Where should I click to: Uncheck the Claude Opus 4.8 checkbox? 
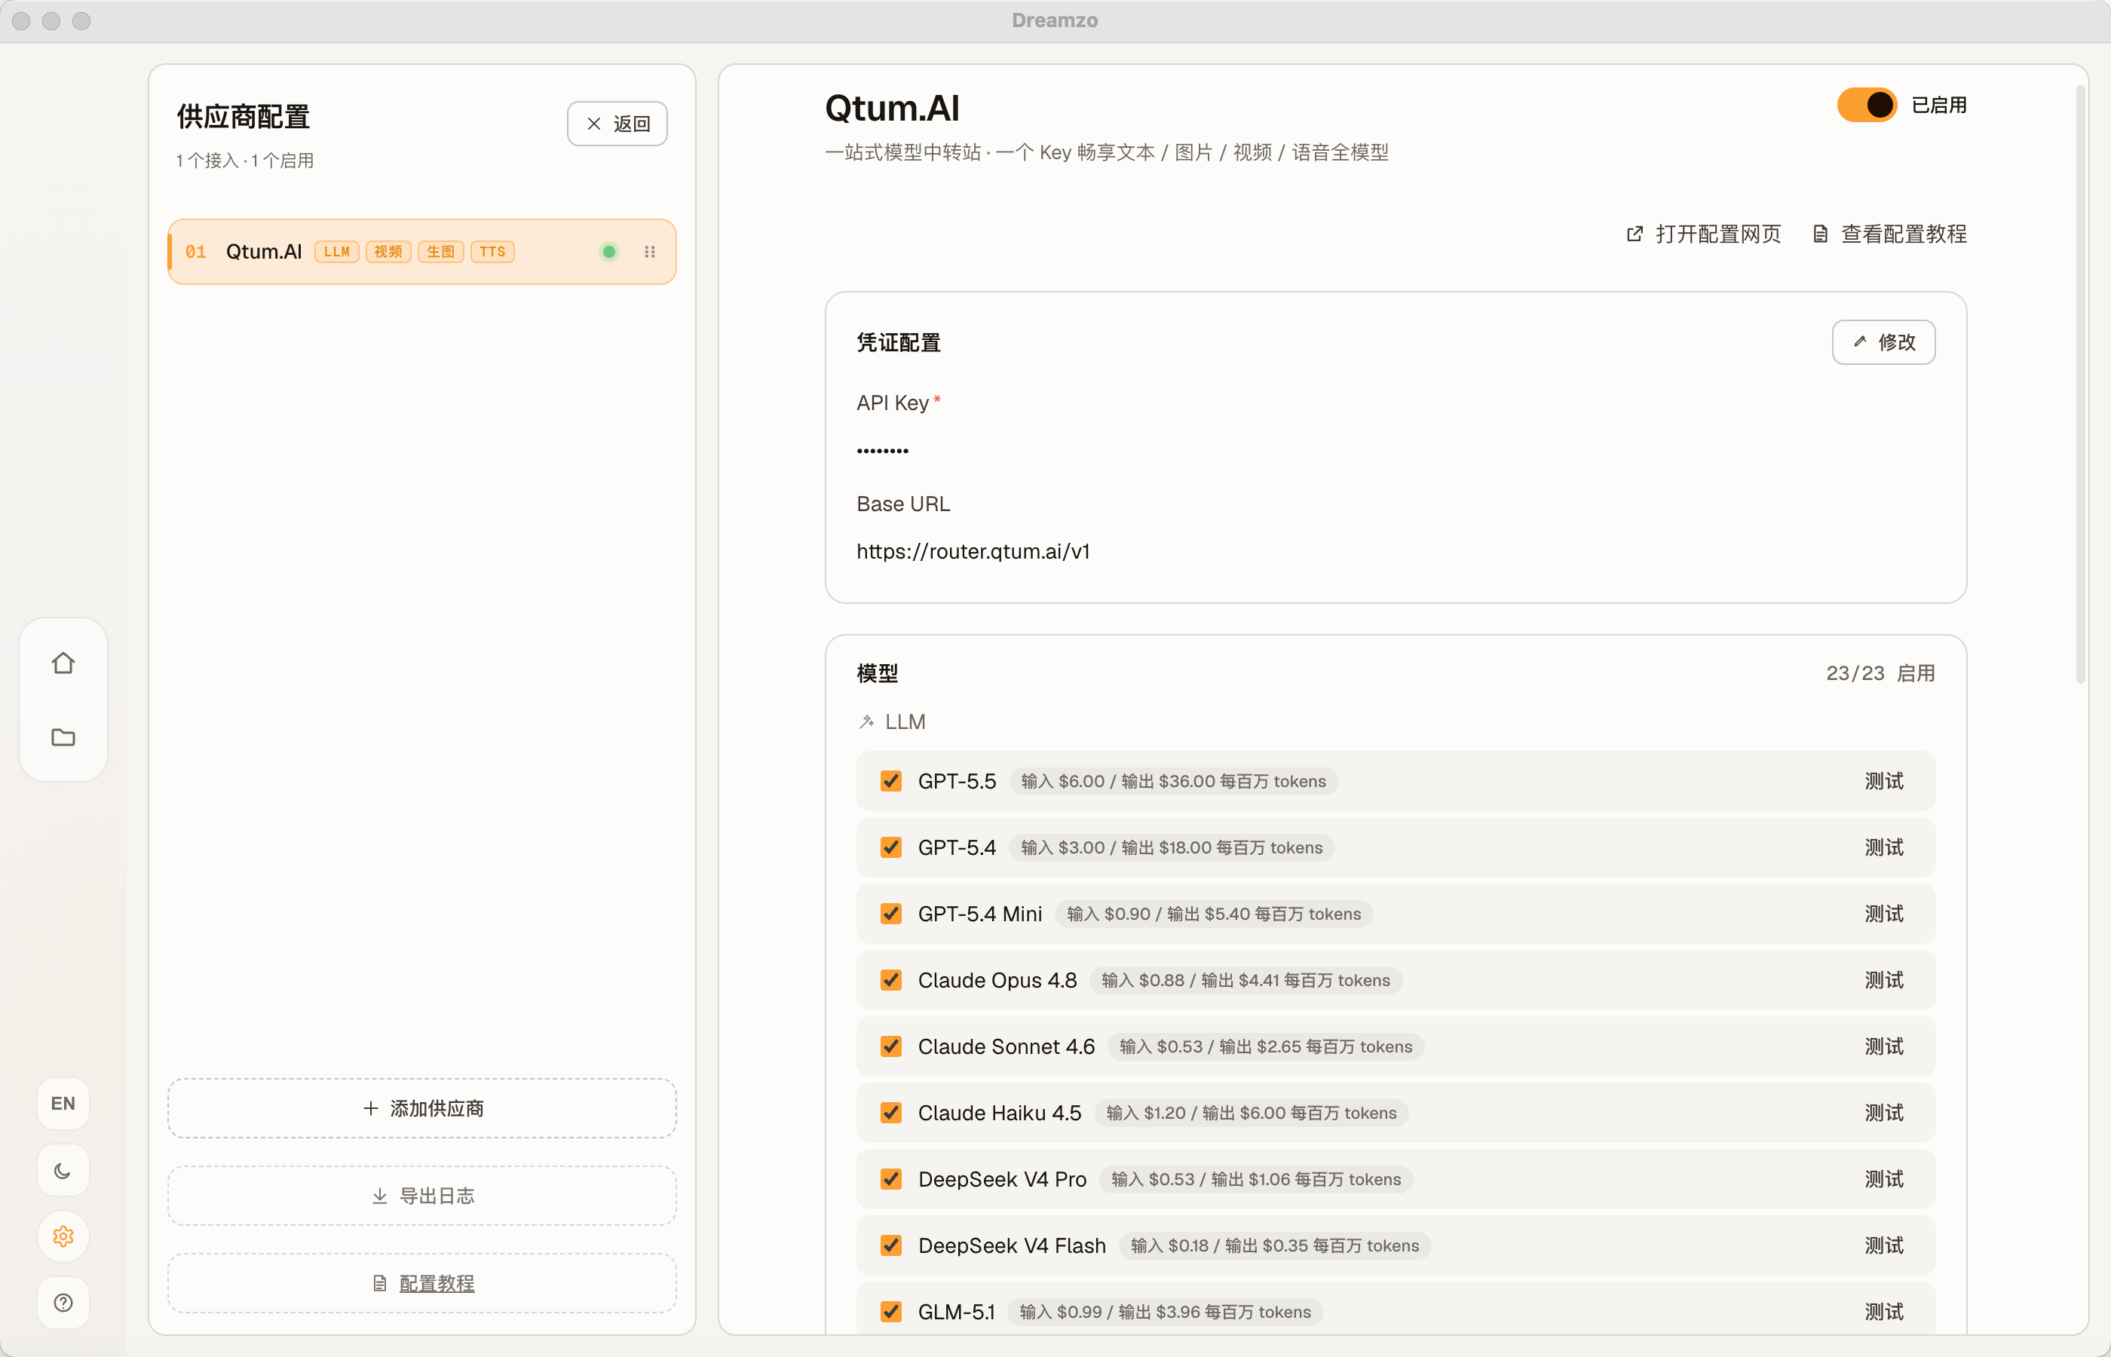pyautogui.click(x=890, y=980)
